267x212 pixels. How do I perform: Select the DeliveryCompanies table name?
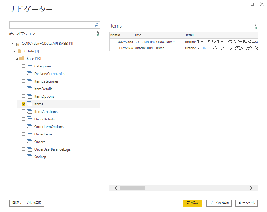[x=50, y=74]
